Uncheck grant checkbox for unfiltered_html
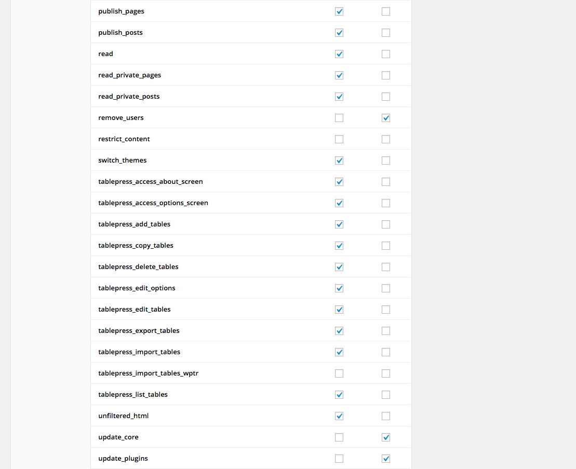Screen dimensions: 576x469 click(339, 416)
